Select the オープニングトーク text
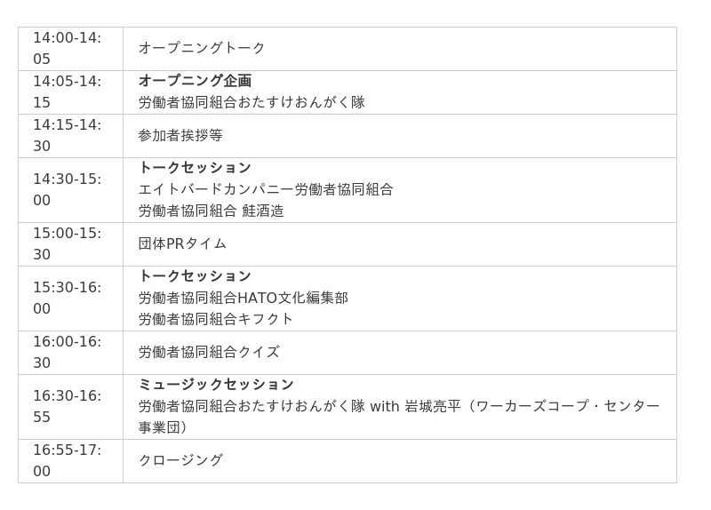The height and width of the screenshot is (510, 711). point(202,48)
